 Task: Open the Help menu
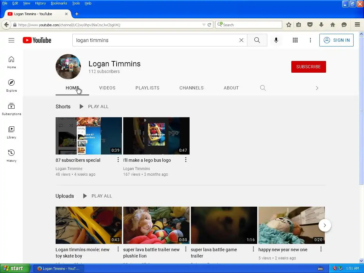[x=88, y=3]
